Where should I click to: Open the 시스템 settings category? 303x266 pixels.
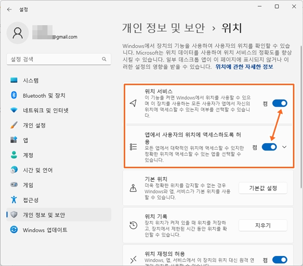(x=59, y=80)
